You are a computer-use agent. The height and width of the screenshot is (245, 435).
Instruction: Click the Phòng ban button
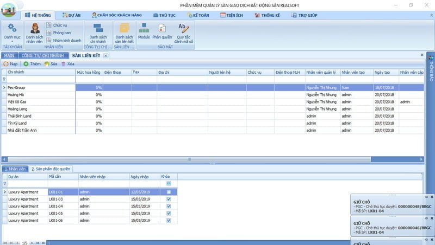coord(61,33)
